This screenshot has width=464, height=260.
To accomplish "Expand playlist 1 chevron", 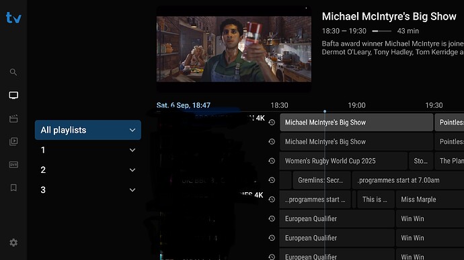I will 132,150.
